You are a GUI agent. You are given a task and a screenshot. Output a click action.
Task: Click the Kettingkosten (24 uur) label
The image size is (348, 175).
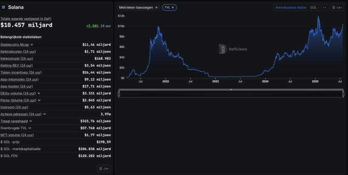click(18, 51)
